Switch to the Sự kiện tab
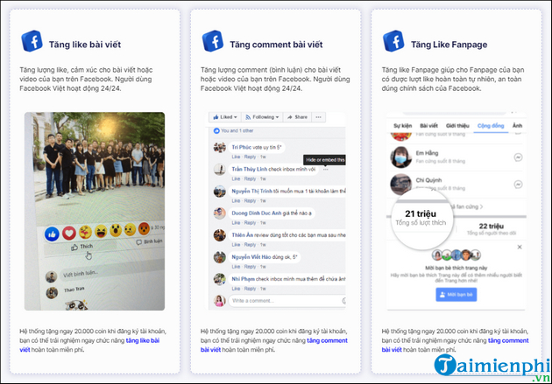The height and width of the screenshot is (384, 552). click(403, 126)
